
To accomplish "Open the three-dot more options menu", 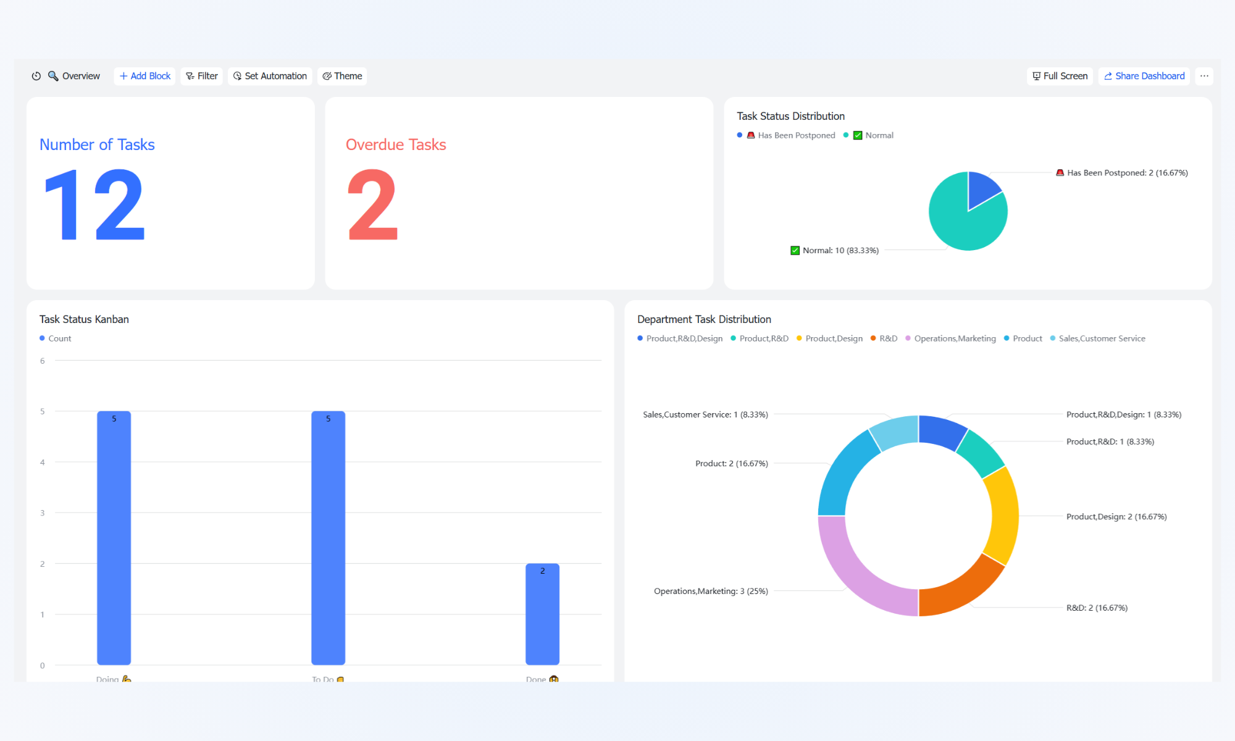I will [1204, 76].
